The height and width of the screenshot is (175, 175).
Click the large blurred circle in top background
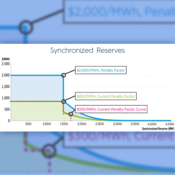coord(26,28)
